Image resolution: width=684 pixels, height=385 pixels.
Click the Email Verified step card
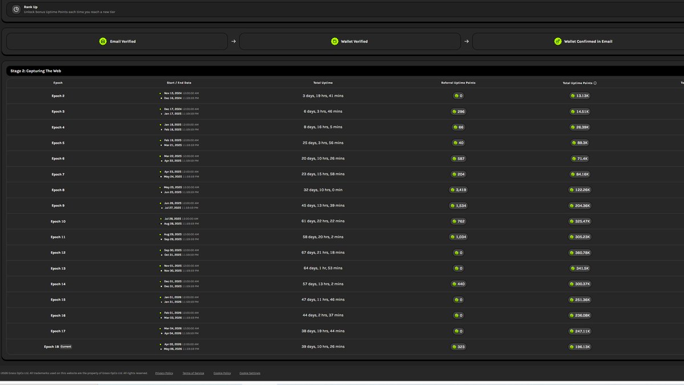(117, 41)
